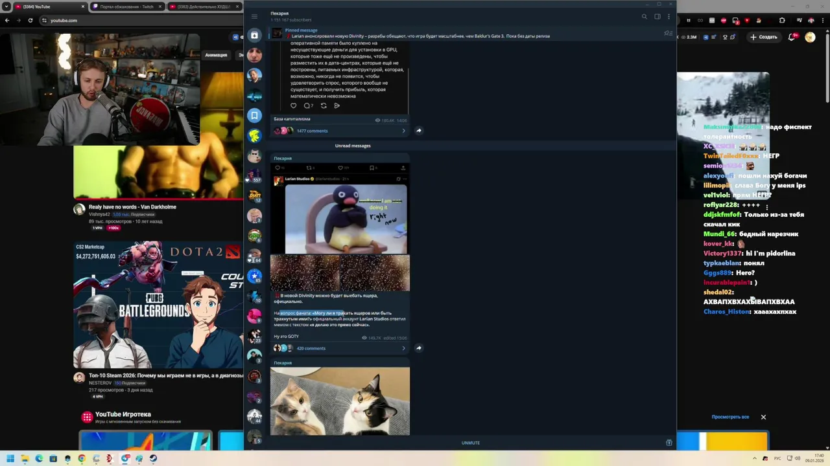
Task: Open Saved Messages bookmark chat
Action: click(x=254, y=115)
